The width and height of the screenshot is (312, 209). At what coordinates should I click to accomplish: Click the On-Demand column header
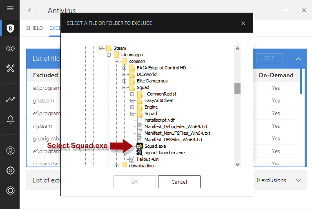[x=276, y=75]
